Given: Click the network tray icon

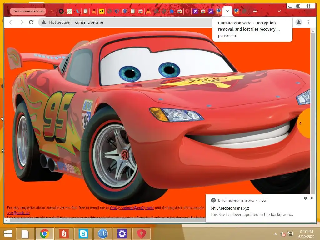Looking at the screenshot, I should 291,234.
